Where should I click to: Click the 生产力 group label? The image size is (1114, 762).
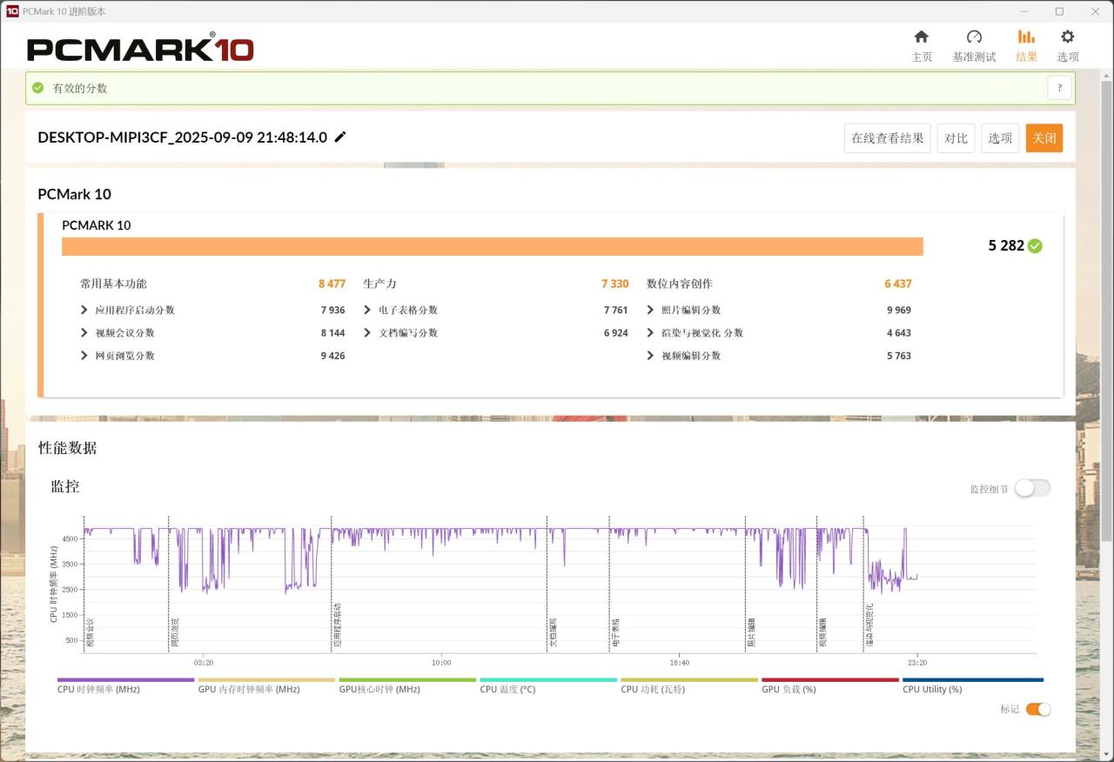tap(379, 284)
